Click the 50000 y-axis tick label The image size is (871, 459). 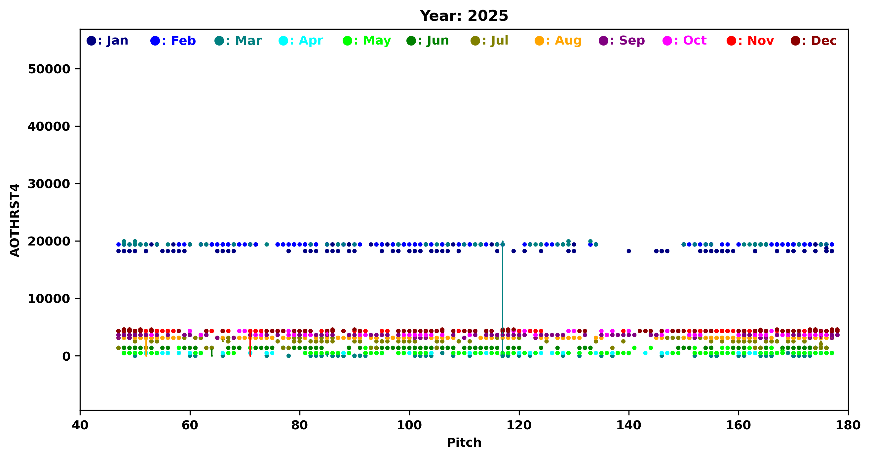pyautogui.click(x=49, y=69)
